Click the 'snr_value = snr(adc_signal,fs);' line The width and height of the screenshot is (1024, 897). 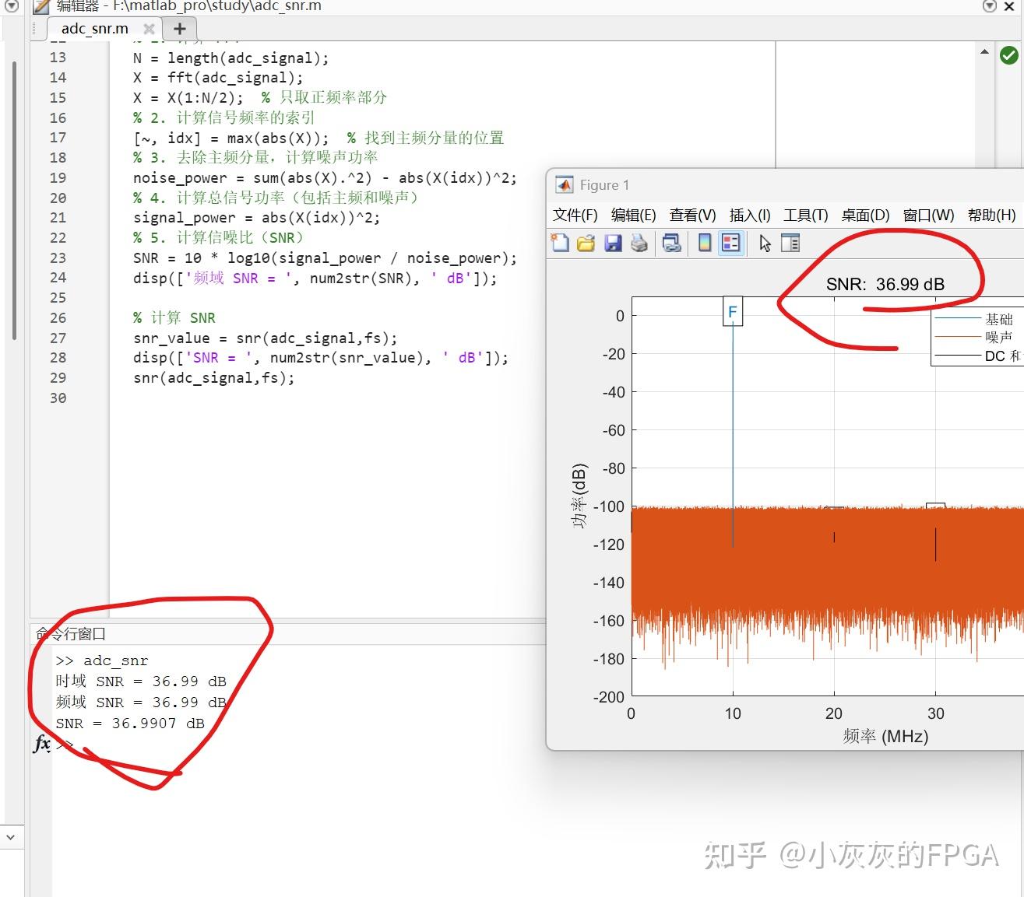(x=266, y=338)
